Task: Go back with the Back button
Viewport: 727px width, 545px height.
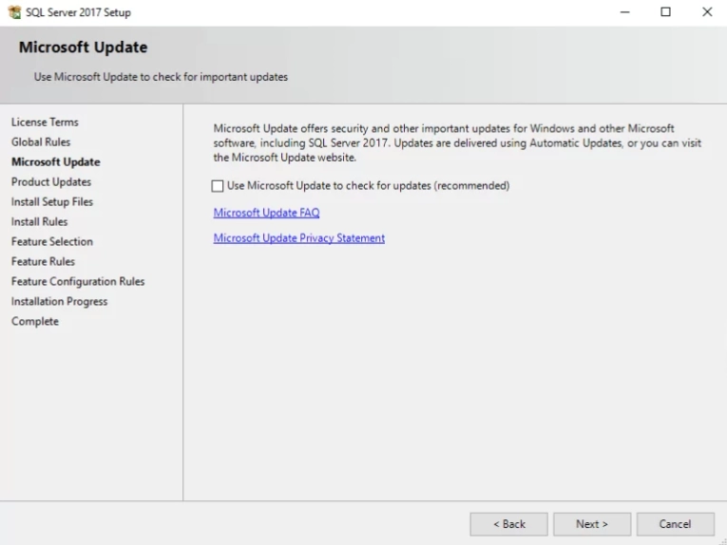Action: [508, 524]
